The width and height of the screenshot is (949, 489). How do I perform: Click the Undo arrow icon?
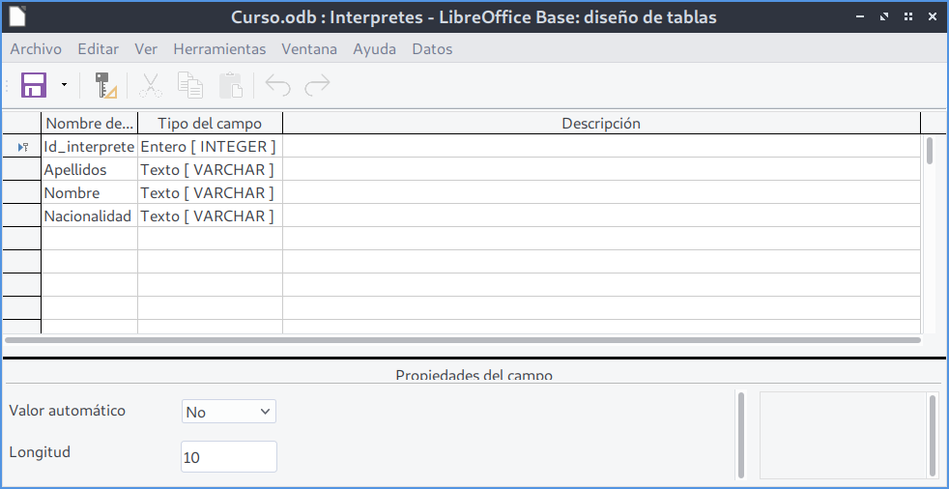278,85
